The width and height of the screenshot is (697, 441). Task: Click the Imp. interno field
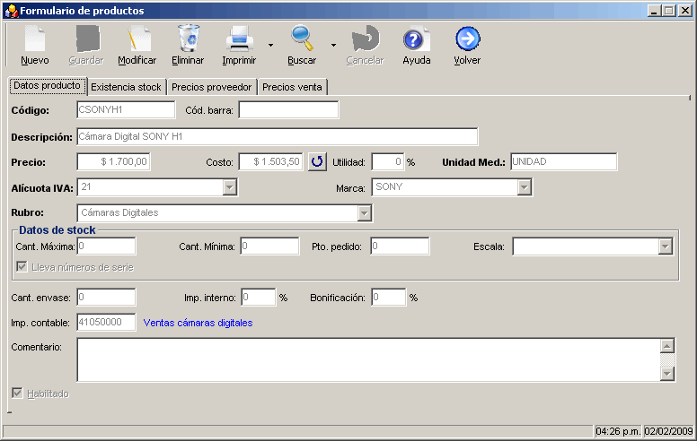(x=259, y=298)
